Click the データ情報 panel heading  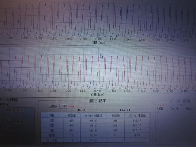point(9,100)
